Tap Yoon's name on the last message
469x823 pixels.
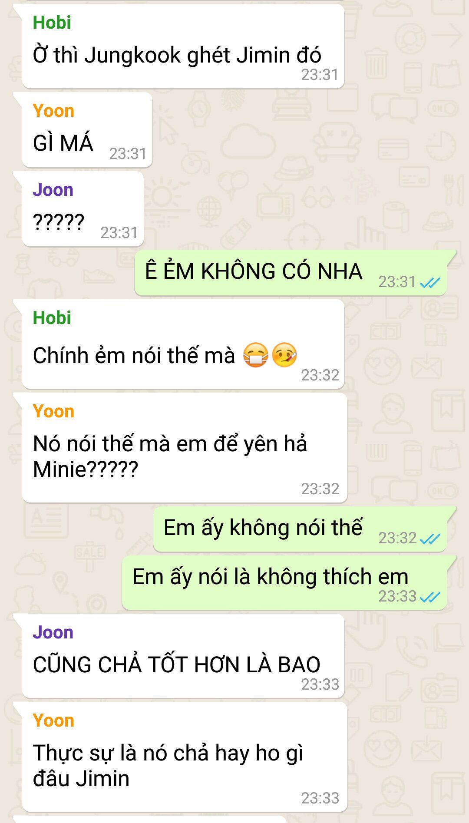coord(53,721)
